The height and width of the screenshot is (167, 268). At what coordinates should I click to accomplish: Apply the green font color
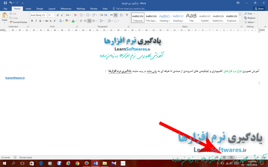[x=73, y=21]
